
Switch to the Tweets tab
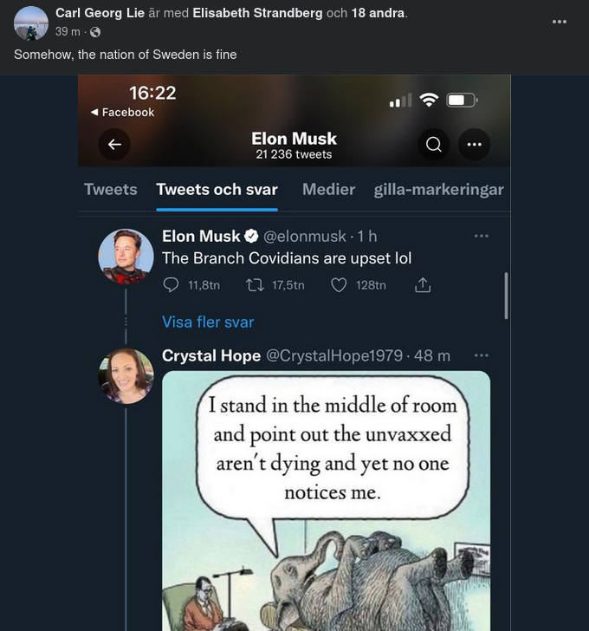click(110, 190)
